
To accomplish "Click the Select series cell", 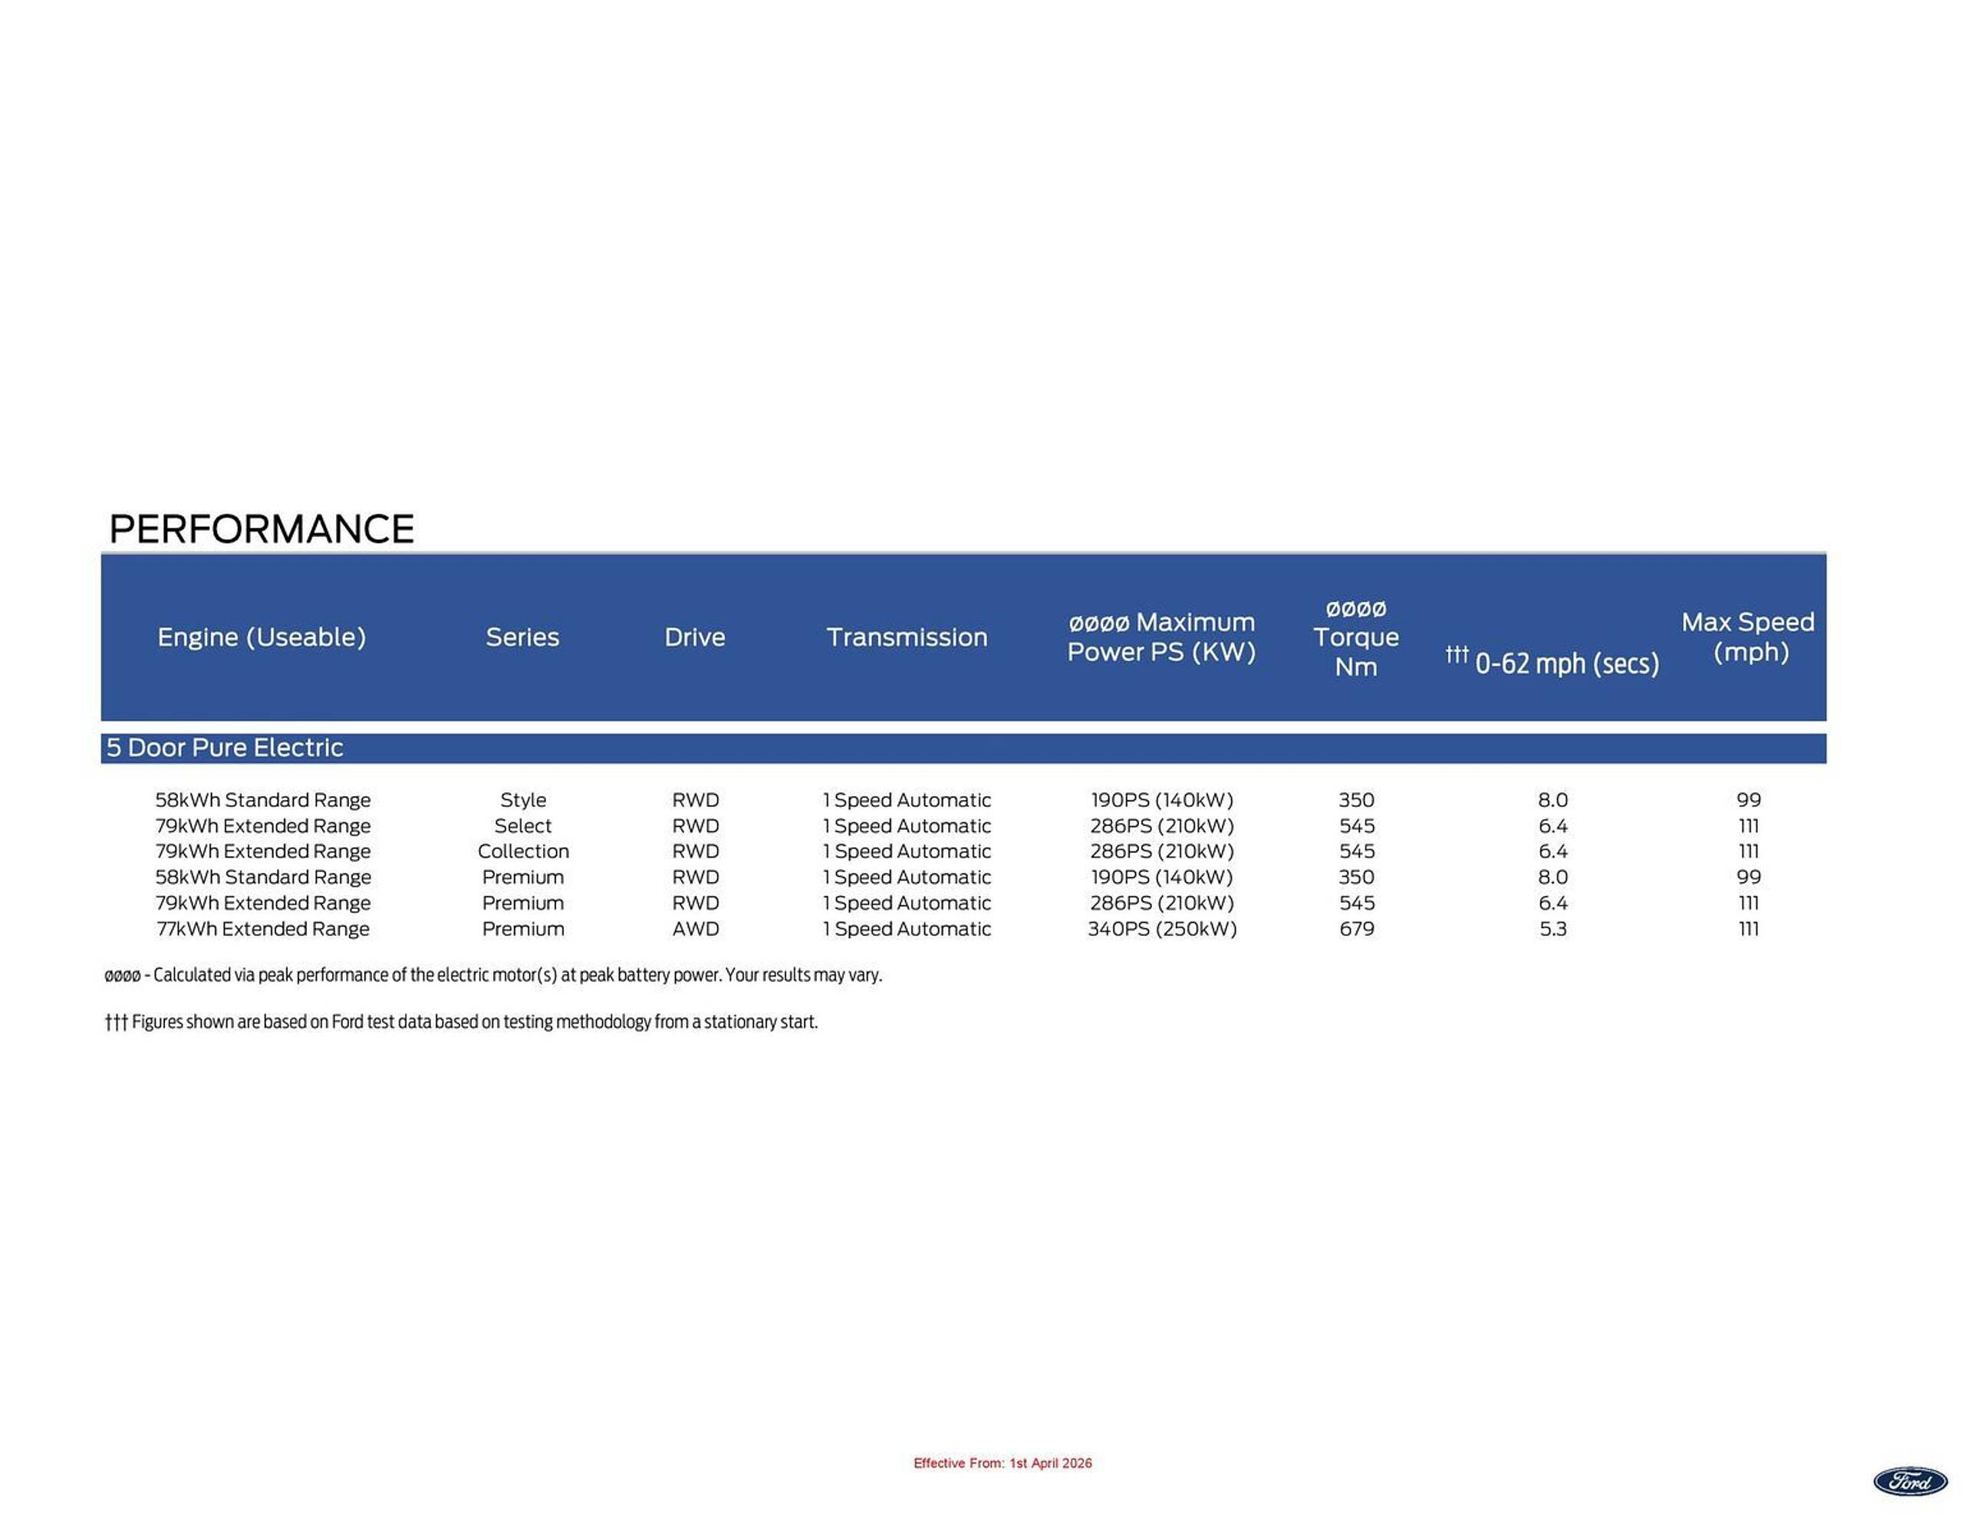I will click(524, 826).
